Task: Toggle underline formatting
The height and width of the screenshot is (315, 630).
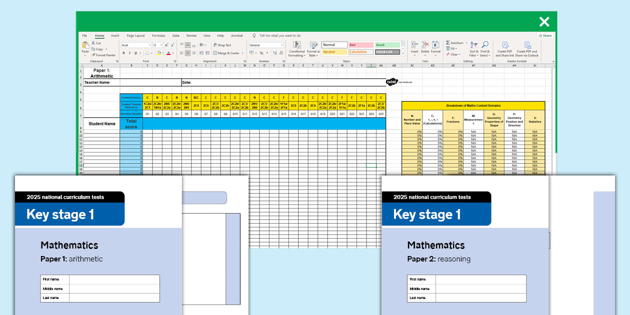Action: pos(135,52)
